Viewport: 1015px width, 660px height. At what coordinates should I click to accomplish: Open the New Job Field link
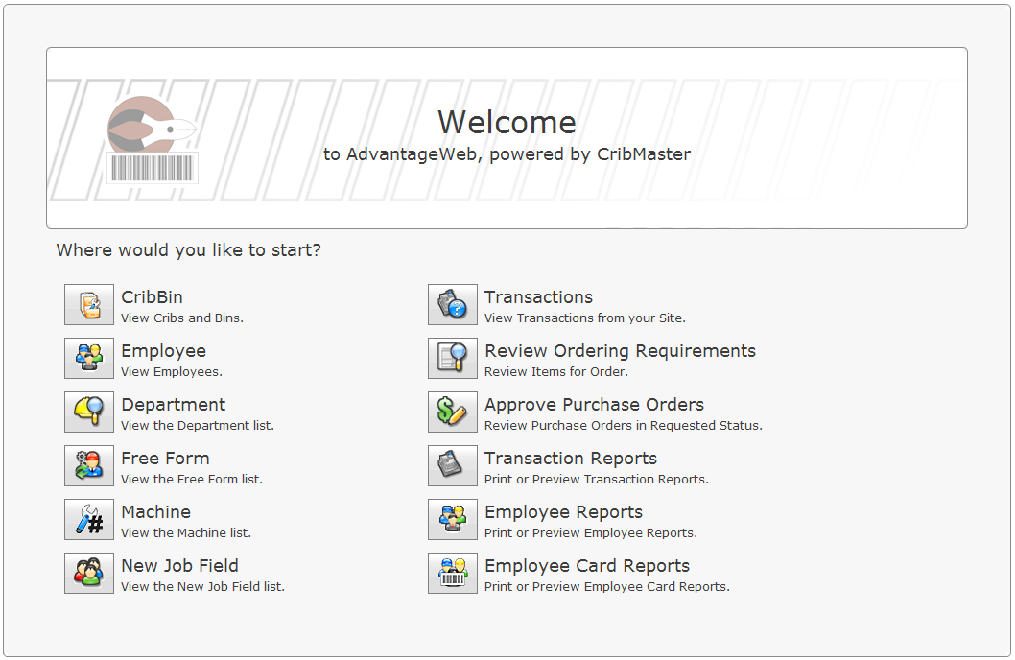click(180, 566)
